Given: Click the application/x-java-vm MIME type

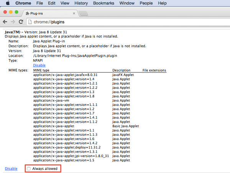Looking at the screenshot, I should click(x=51, y=101).
